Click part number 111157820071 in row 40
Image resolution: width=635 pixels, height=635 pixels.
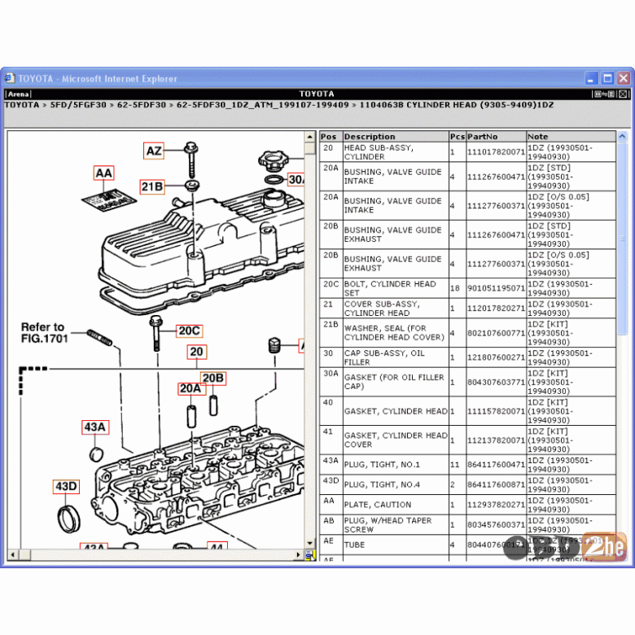point(496,411)
